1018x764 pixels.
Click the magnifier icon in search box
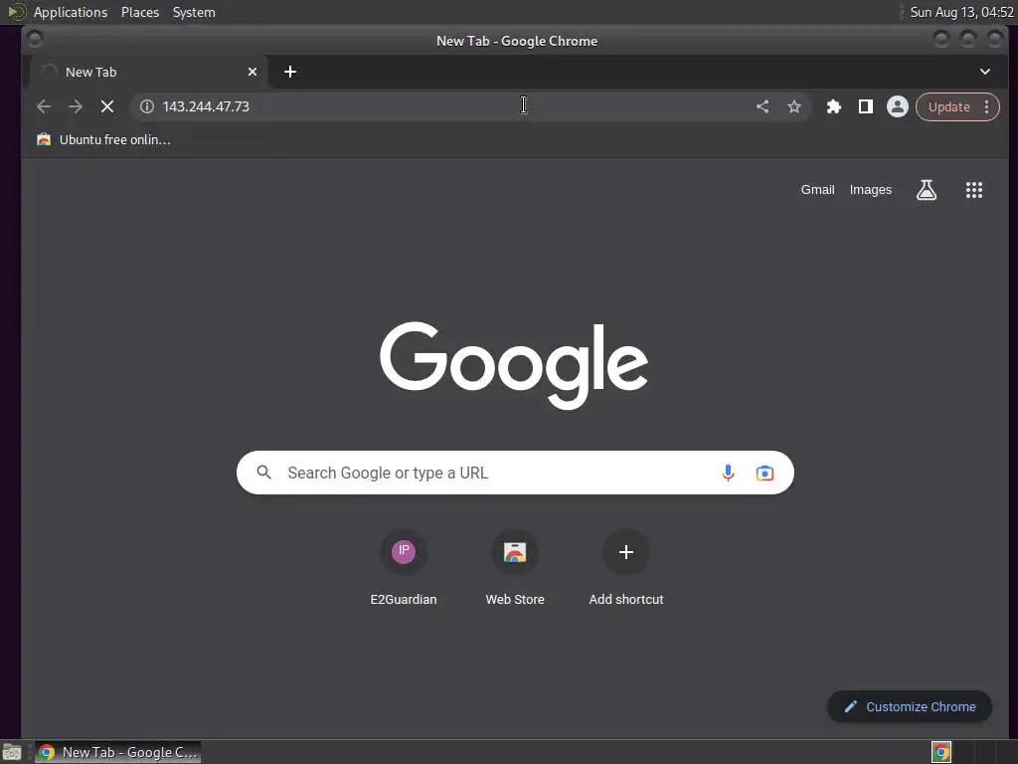point(263,473)
